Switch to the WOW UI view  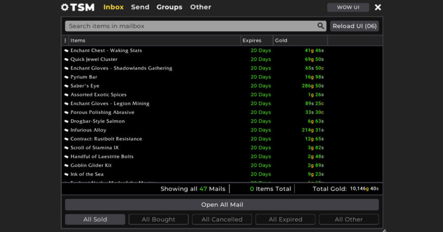tap(348, 7)
